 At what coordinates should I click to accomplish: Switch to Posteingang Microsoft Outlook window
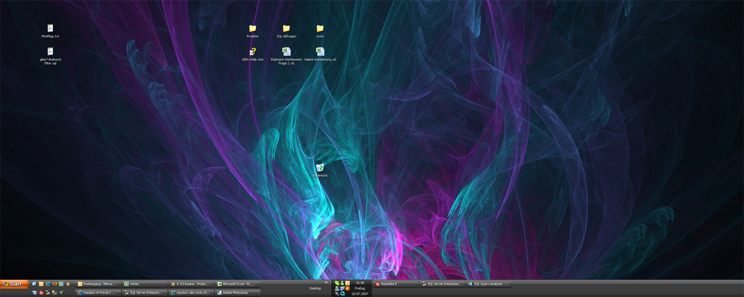point(98,284)
